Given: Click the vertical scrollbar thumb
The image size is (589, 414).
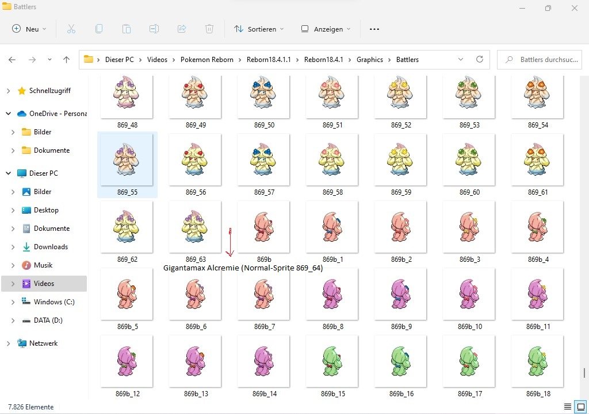Looking at the screenshot, I should tap(584, 373).
